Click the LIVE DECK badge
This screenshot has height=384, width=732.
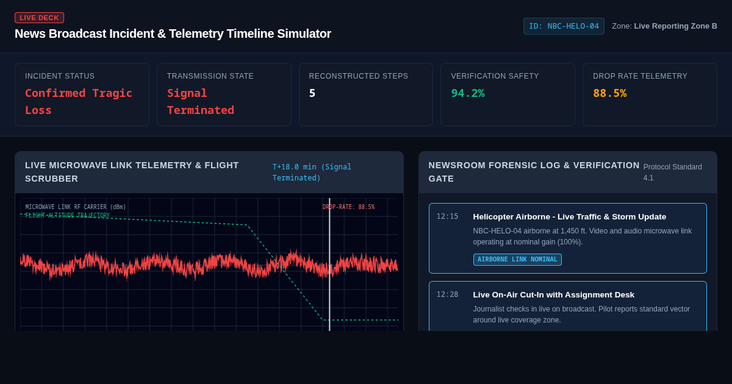tap(39, 18)
